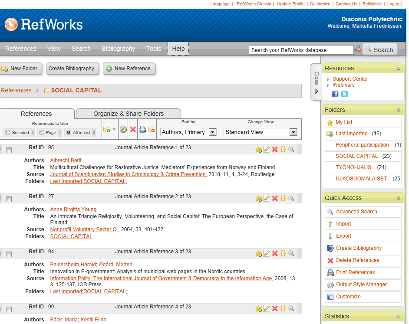Click the New Reference button
Image resolution: width=409 pixels, height=324 pixels.
[129, 69]
